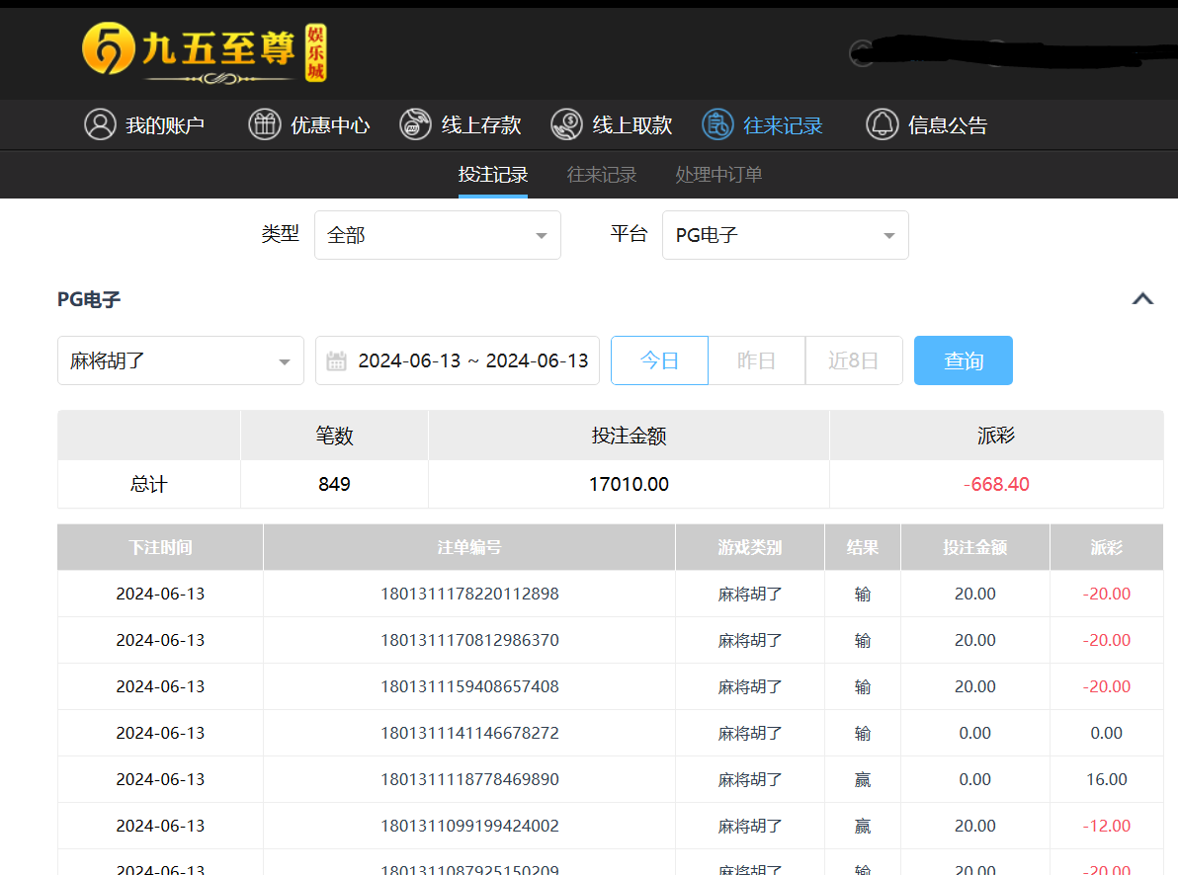Click the 信息公告 bell icon

coord(882,124)
